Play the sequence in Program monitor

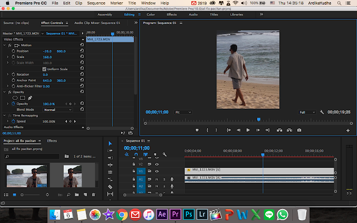(x=248, y=130)
